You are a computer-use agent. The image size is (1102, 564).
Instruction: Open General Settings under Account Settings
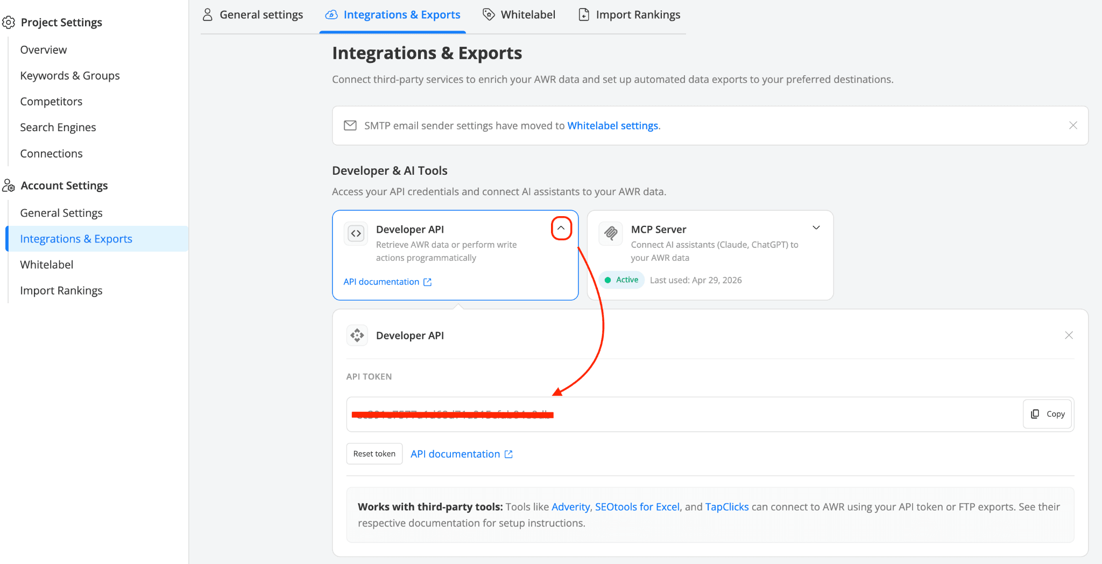[61, 213]
